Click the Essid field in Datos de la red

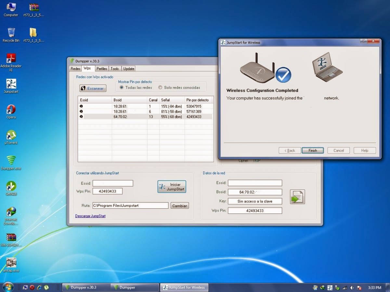255,183
